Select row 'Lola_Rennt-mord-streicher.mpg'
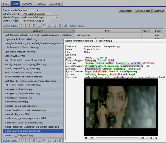Screen dimensions: 166x143 (x=33, y=52)
